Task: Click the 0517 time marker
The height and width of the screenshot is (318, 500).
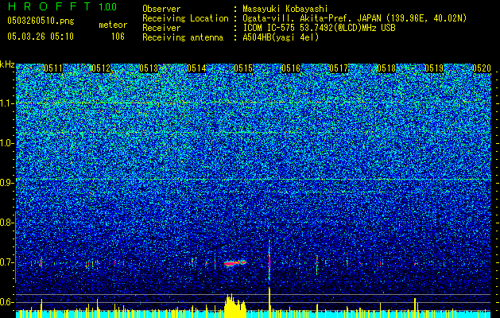Action: [339, 68]
